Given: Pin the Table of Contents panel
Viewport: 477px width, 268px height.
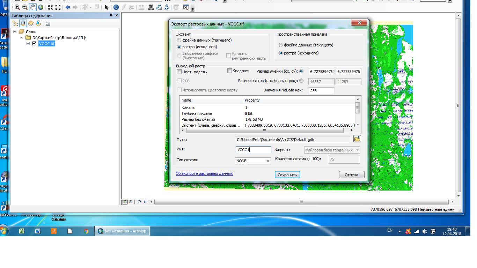Looking at the screenshot, I should [111, 15].
